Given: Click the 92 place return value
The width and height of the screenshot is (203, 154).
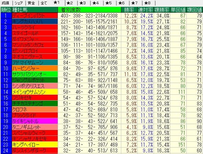Looking at the screenshot, I should (195, 115).
